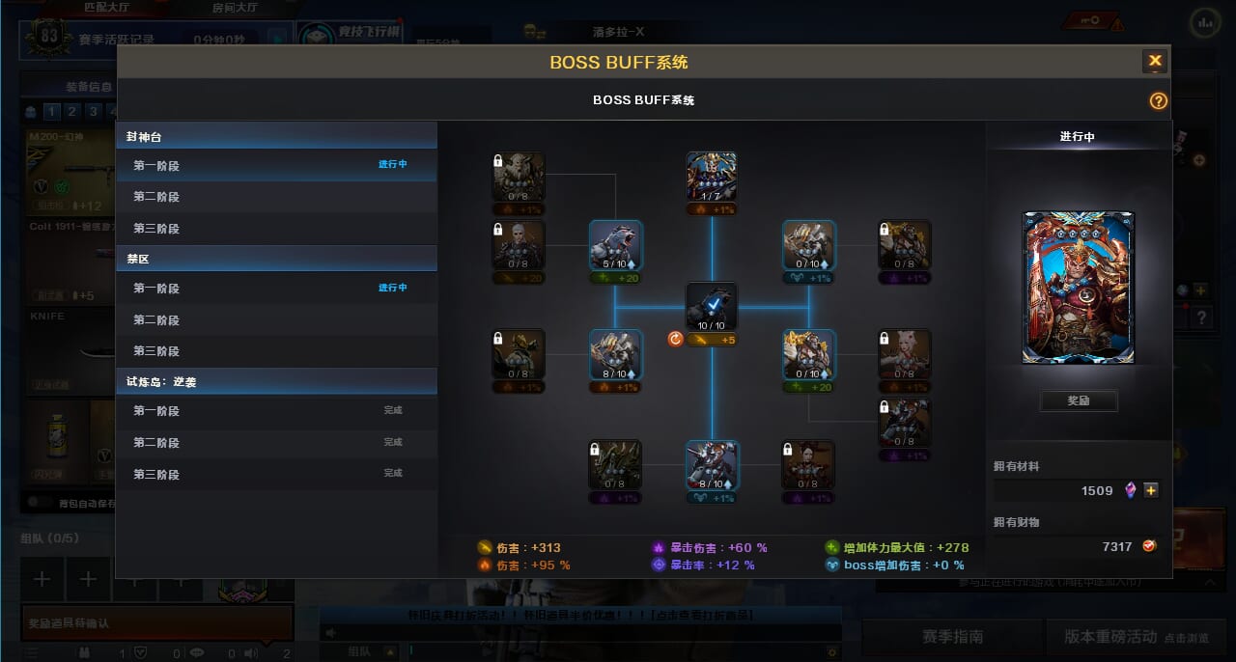Image resolution: width=1236 pixels, height=662 pixels.
Task: Select the top boss node showing 1 / 7
Action: [x=712, y=177]
